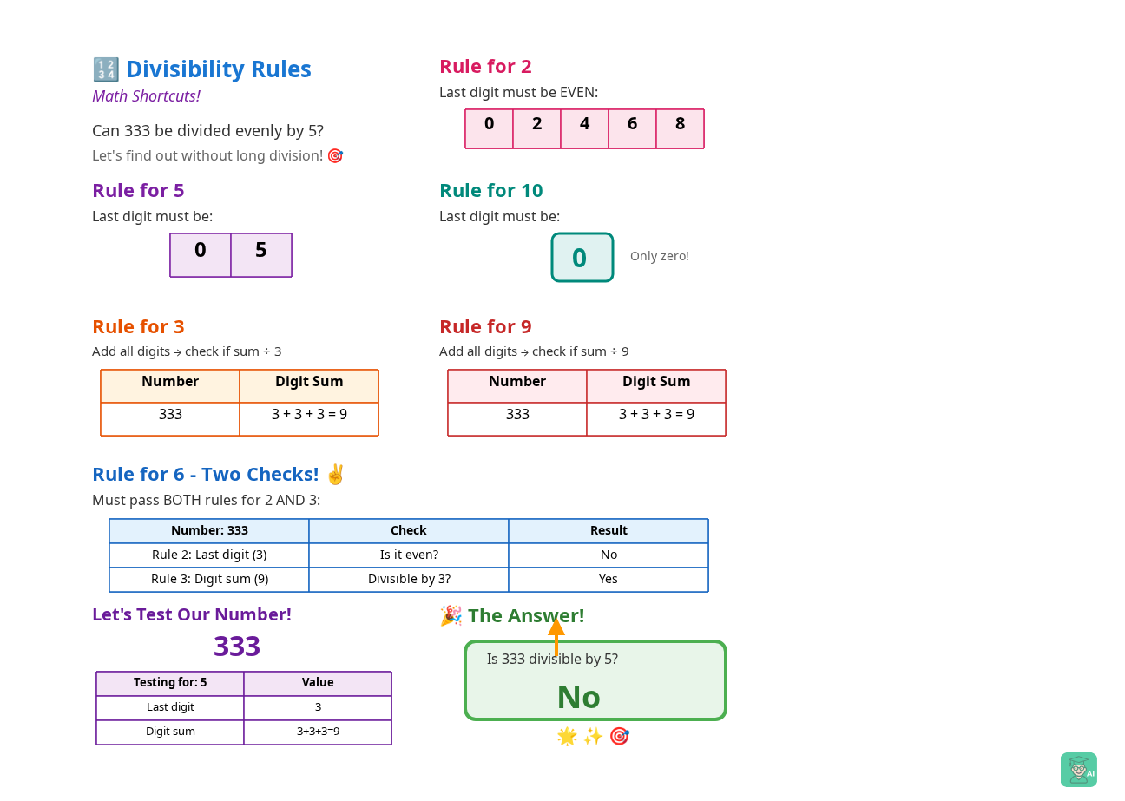
Task: Select the 'Math Shortcuts!' subtitle
Action: 147,96
